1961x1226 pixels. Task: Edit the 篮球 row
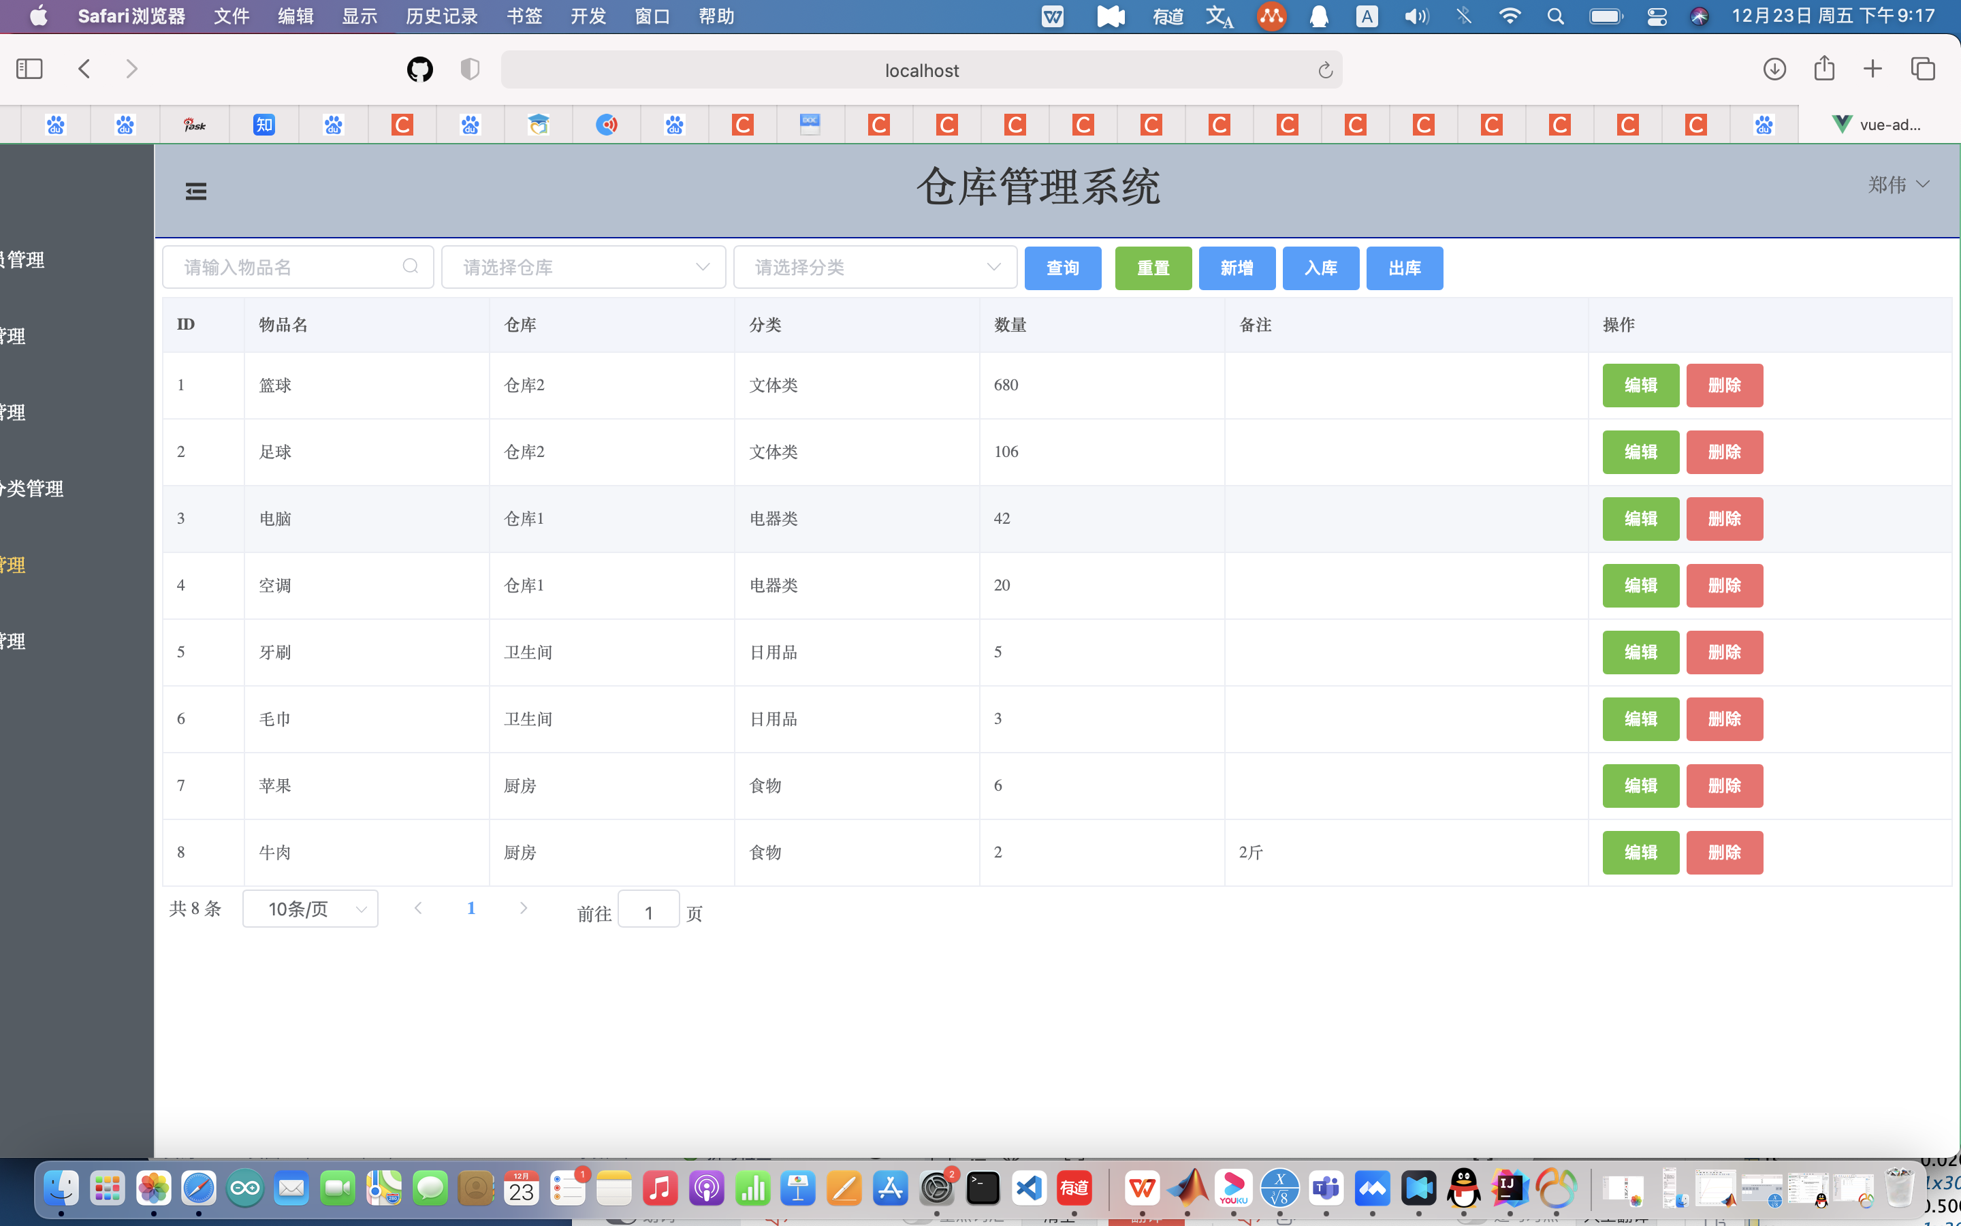coord(1641,385)
